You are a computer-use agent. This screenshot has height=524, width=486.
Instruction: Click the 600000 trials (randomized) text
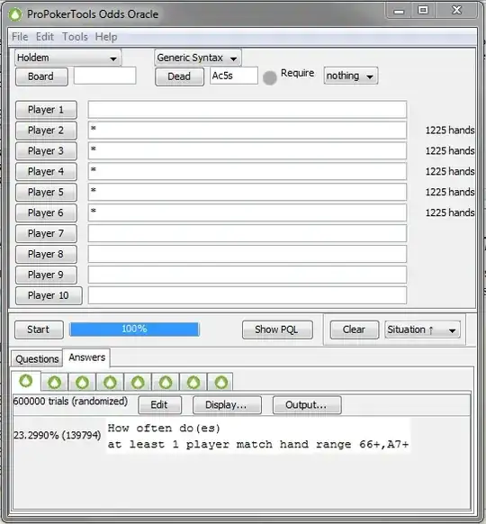coord(70,402)
